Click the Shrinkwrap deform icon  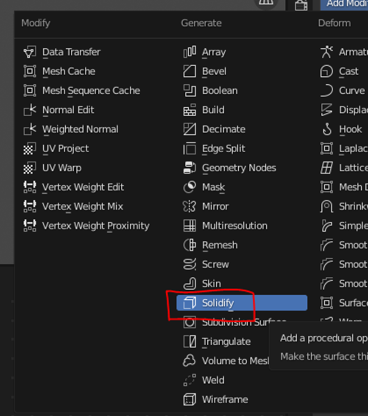pyautogui.click(x=326, y=207)
